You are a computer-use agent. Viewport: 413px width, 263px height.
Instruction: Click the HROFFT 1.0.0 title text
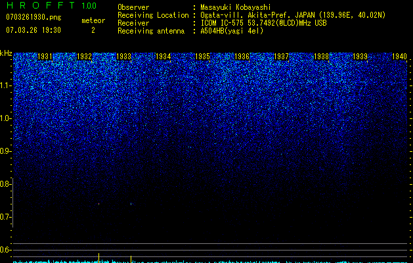pos(51,5)
